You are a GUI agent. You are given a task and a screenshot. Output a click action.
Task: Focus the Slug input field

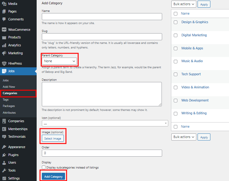(102, 37)
